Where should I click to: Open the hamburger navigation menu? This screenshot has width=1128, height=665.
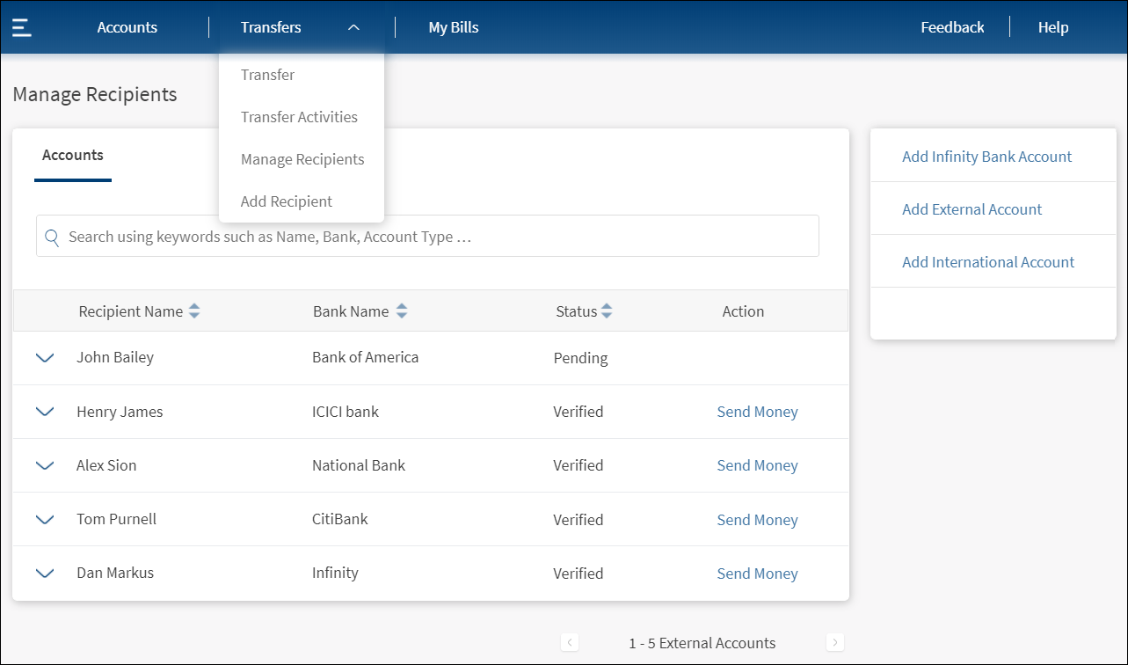point(22,27)
